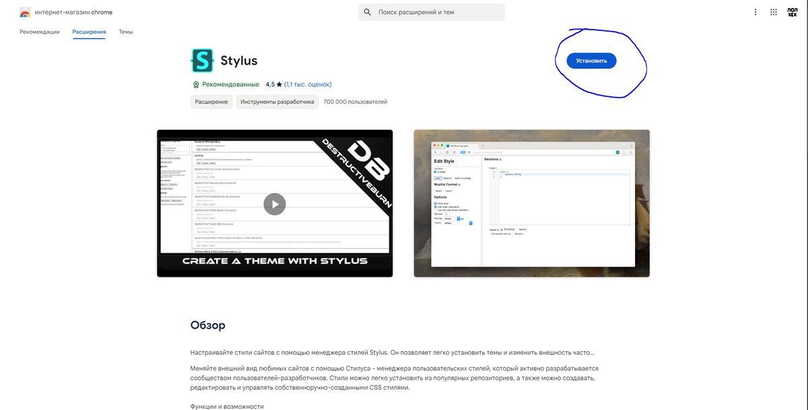This screenshot has width=808, height=410.
Task: Click the интернет-магазин chrome title
Action: 74,12
